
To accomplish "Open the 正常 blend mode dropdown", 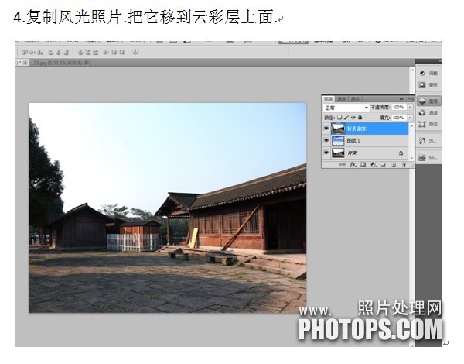I will click(346, 108).
